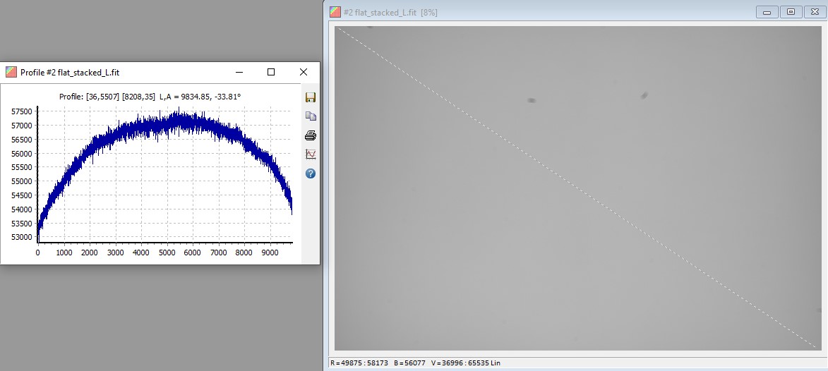
Task: Restore the flat_stacked_L.fit image window size
Action: (791, 12)
